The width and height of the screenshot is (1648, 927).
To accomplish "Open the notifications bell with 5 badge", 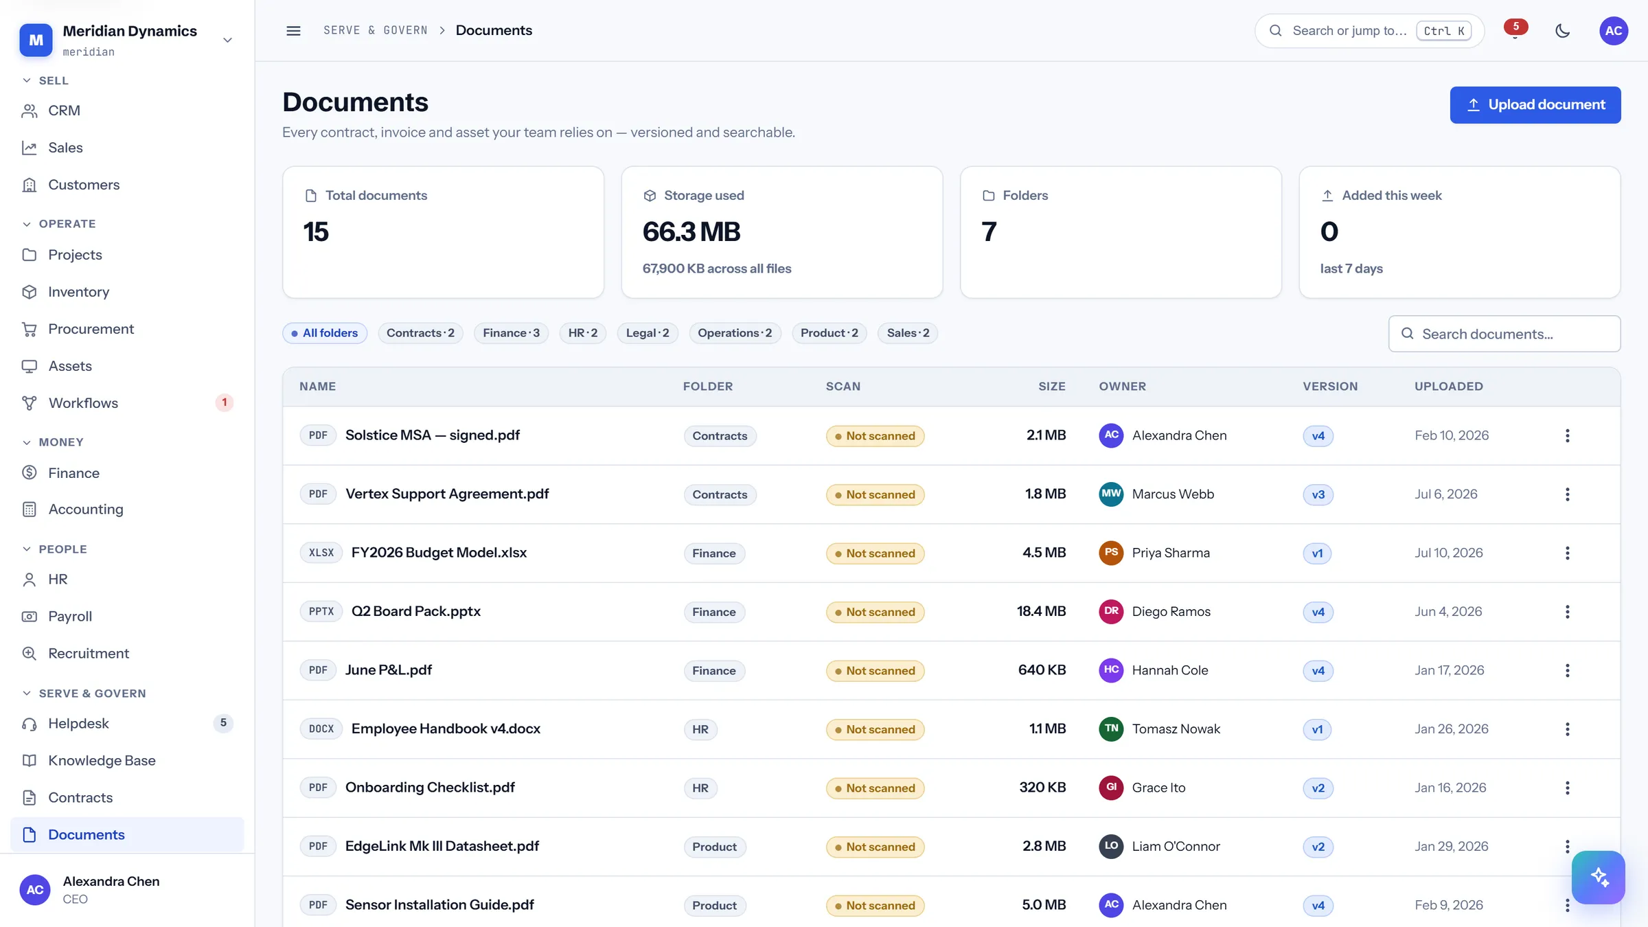I will click(x=1515, y=30).
